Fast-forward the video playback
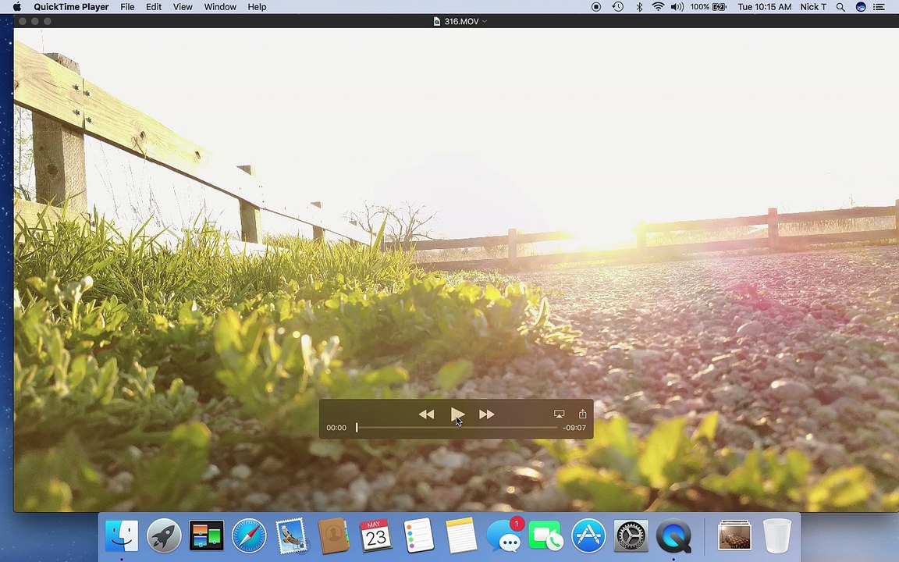 coord(487,414)
